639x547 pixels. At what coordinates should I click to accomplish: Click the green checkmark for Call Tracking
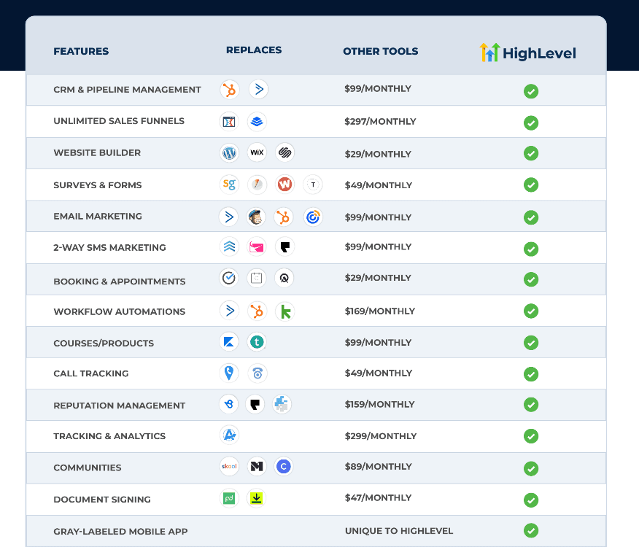click(531, 374)
